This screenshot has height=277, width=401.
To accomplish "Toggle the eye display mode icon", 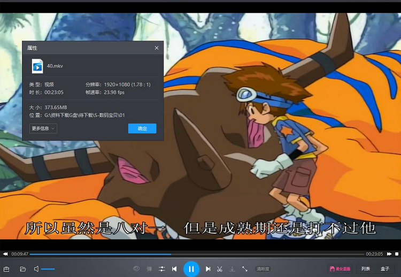I will (x=136, y=268).
